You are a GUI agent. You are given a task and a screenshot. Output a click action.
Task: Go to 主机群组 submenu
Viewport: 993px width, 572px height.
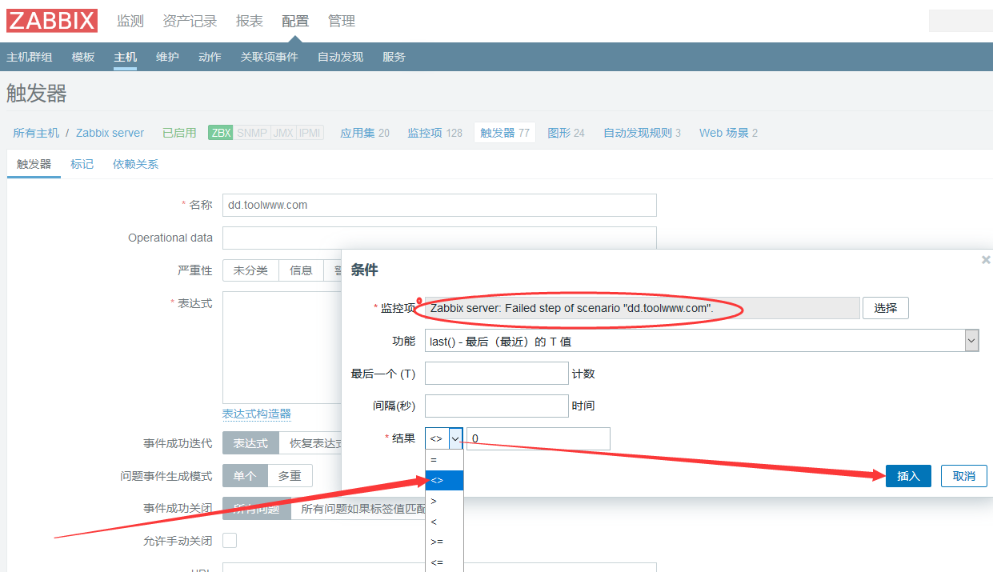[x=30, y=57]
